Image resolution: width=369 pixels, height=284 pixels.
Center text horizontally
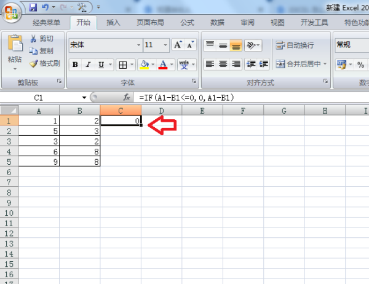(x=223, y=64)
